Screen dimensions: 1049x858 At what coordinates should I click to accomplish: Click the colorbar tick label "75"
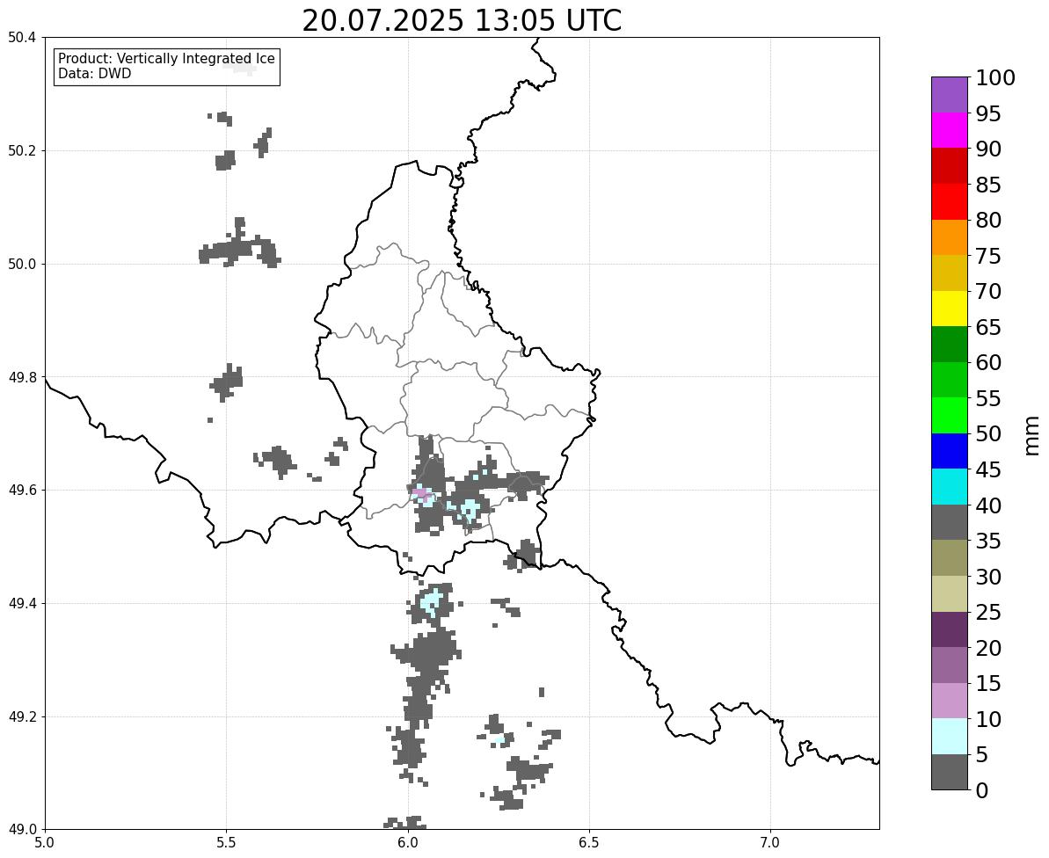988,256
